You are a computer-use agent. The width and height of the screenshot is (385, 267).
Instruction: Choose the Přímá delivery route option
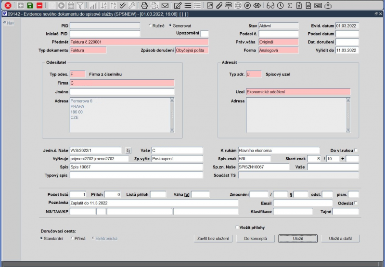72,238
